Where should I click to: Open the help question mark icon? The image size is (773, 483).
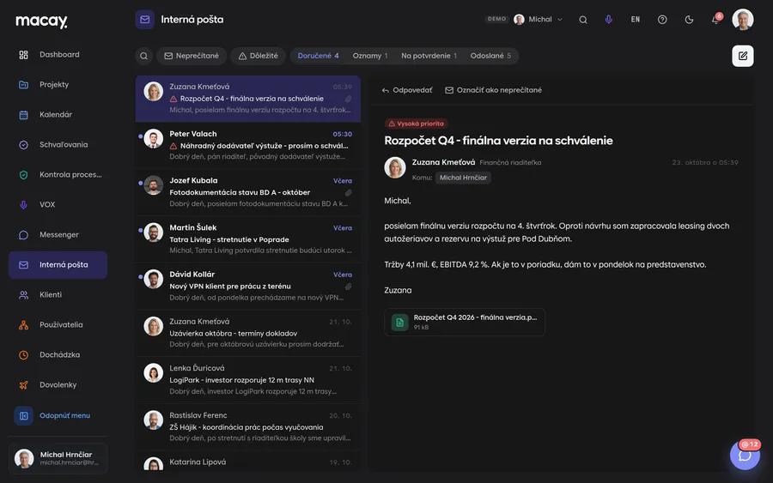[662, 20]
